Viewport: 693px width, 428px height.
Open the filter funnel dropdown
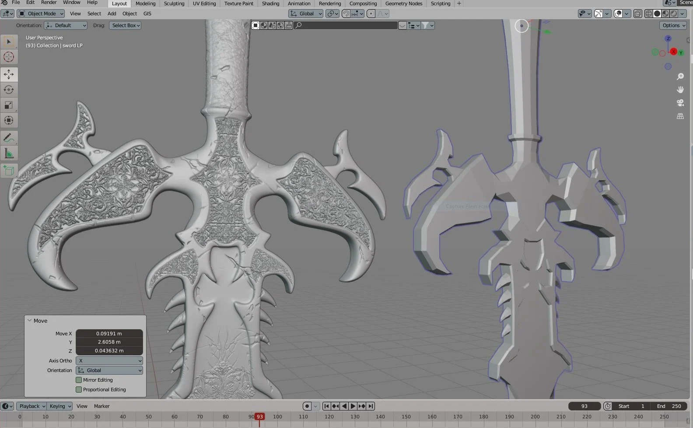[x=427, y=25]
